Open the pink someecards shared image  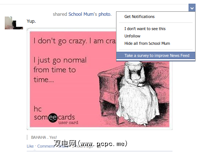[x=100, y=79]
